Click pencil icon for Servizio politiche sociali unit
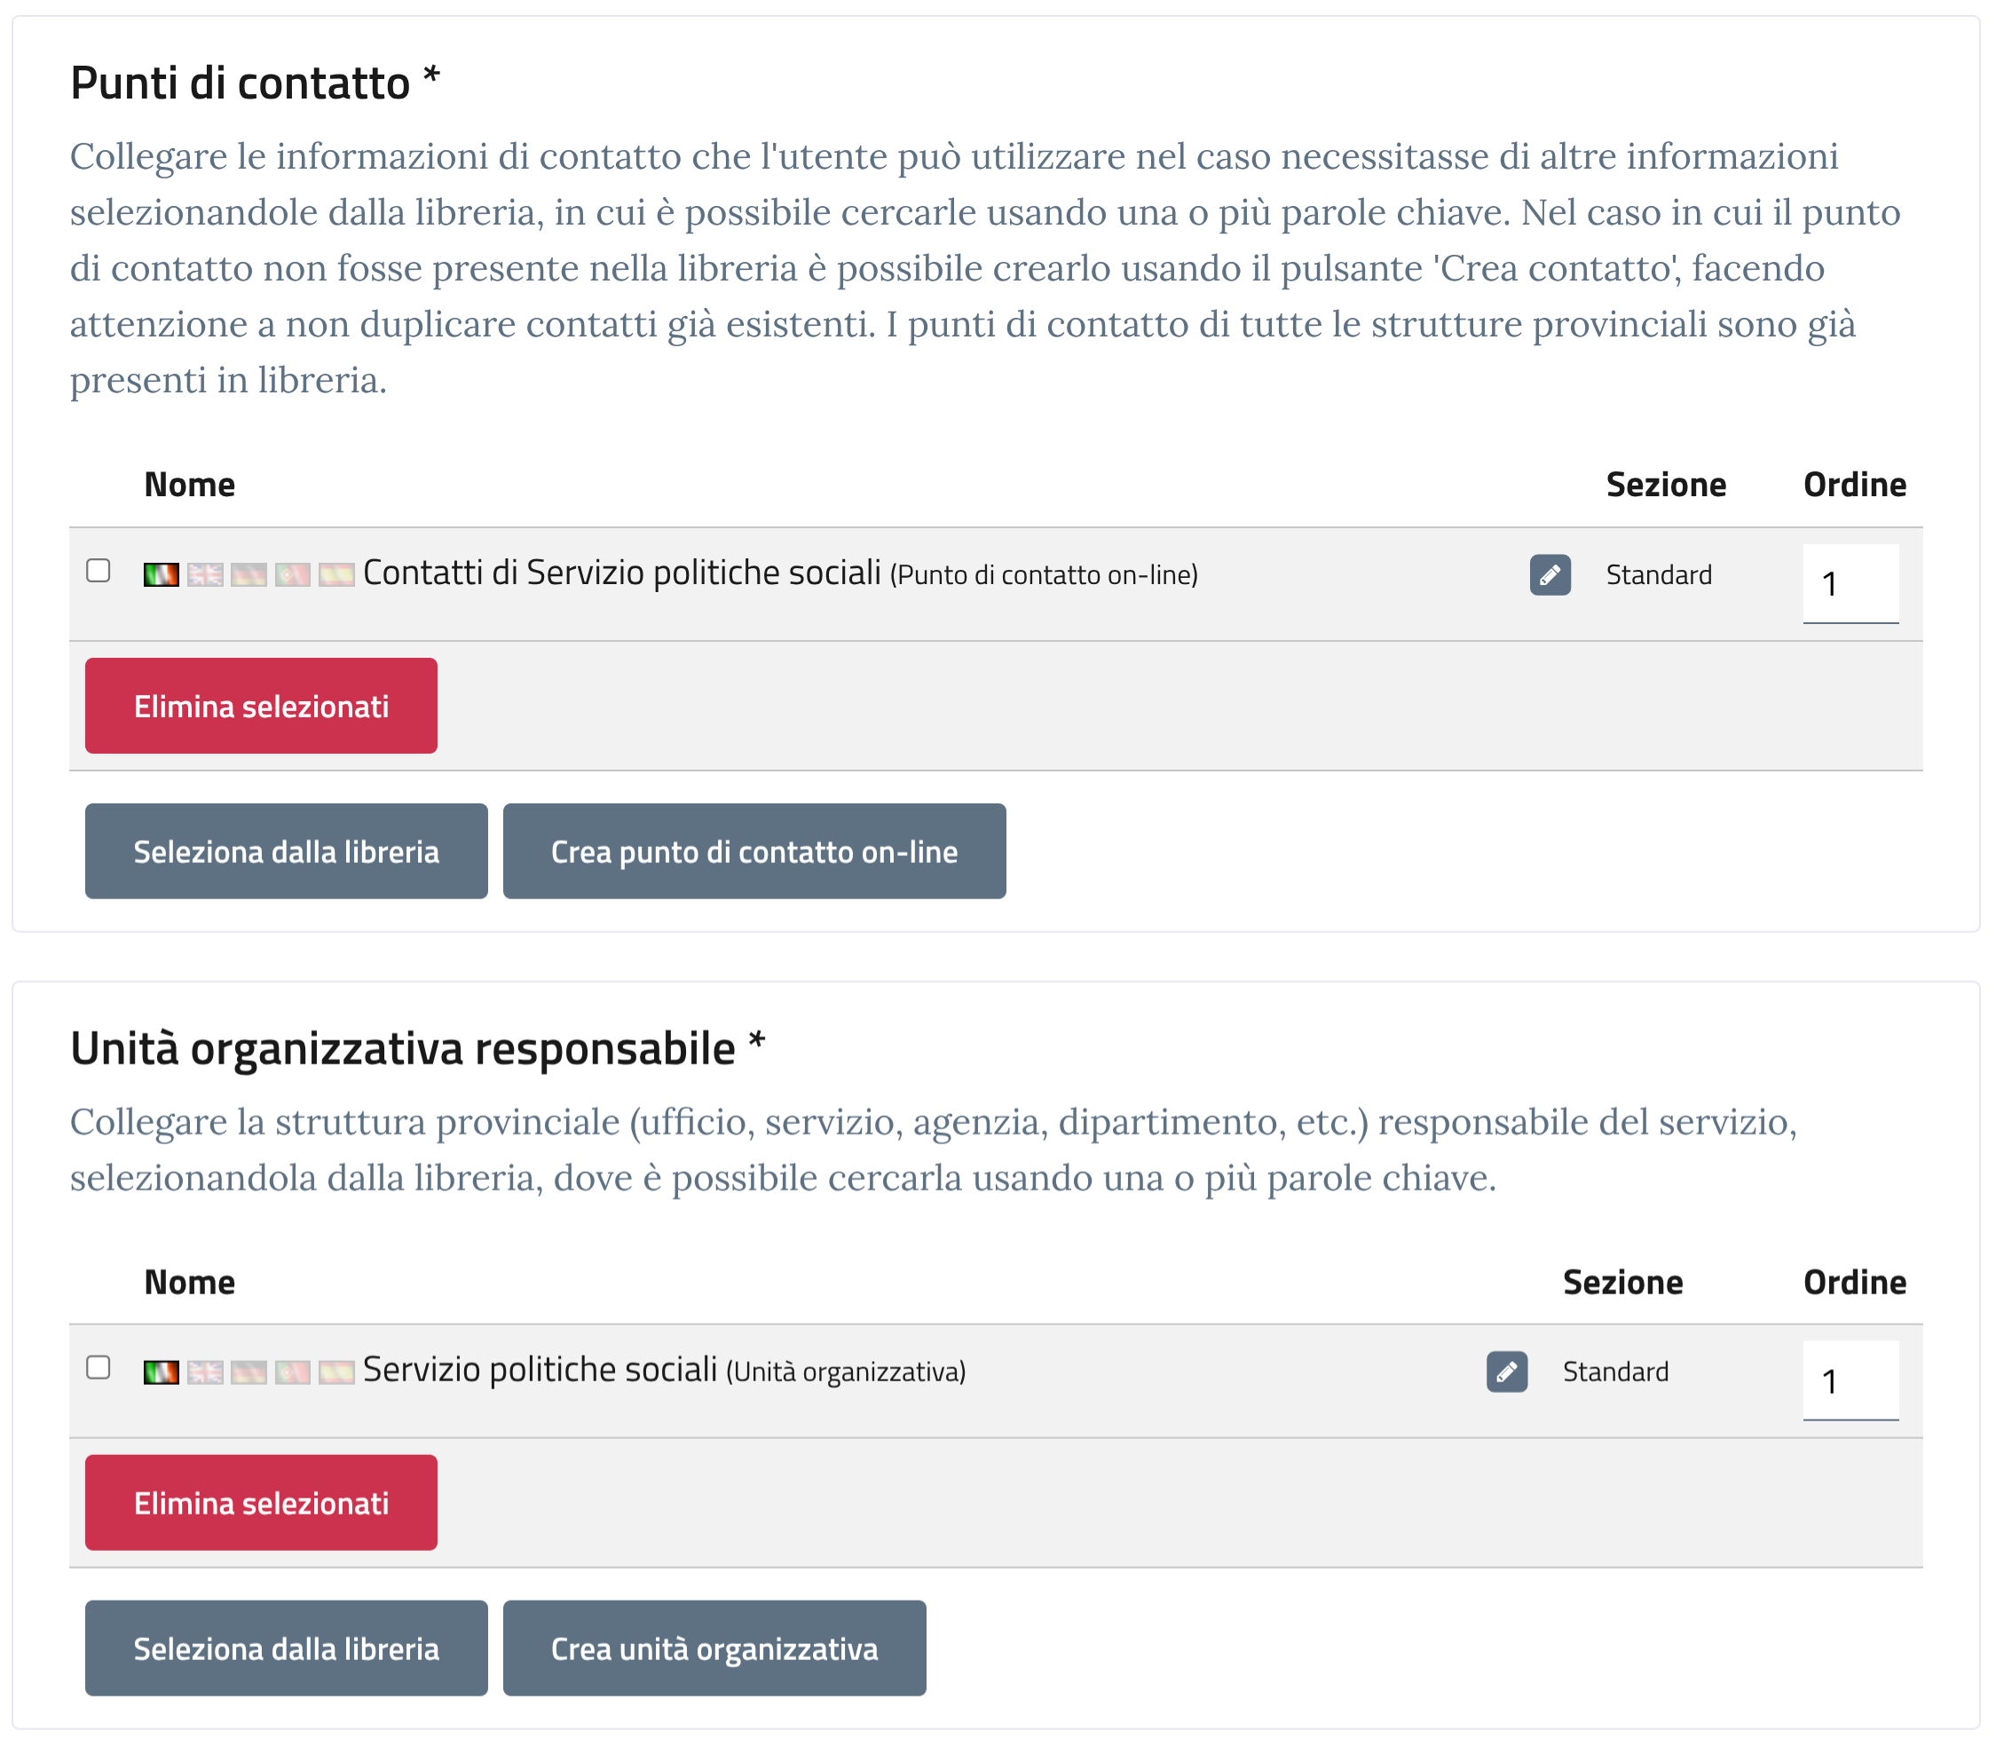Screen dimensions: 2004x1739 (x=1506, y=1371)
